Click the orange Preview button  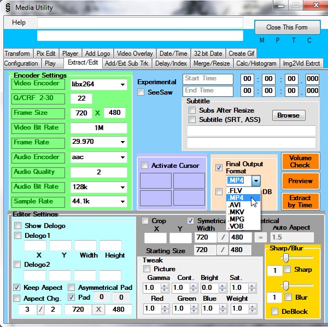click(300, 181)
